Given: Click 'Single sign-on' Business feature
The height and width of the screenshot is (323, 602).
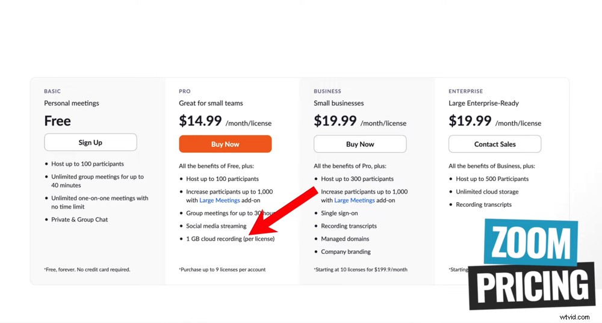Looking at the screenshot, I should coord(340,213).
